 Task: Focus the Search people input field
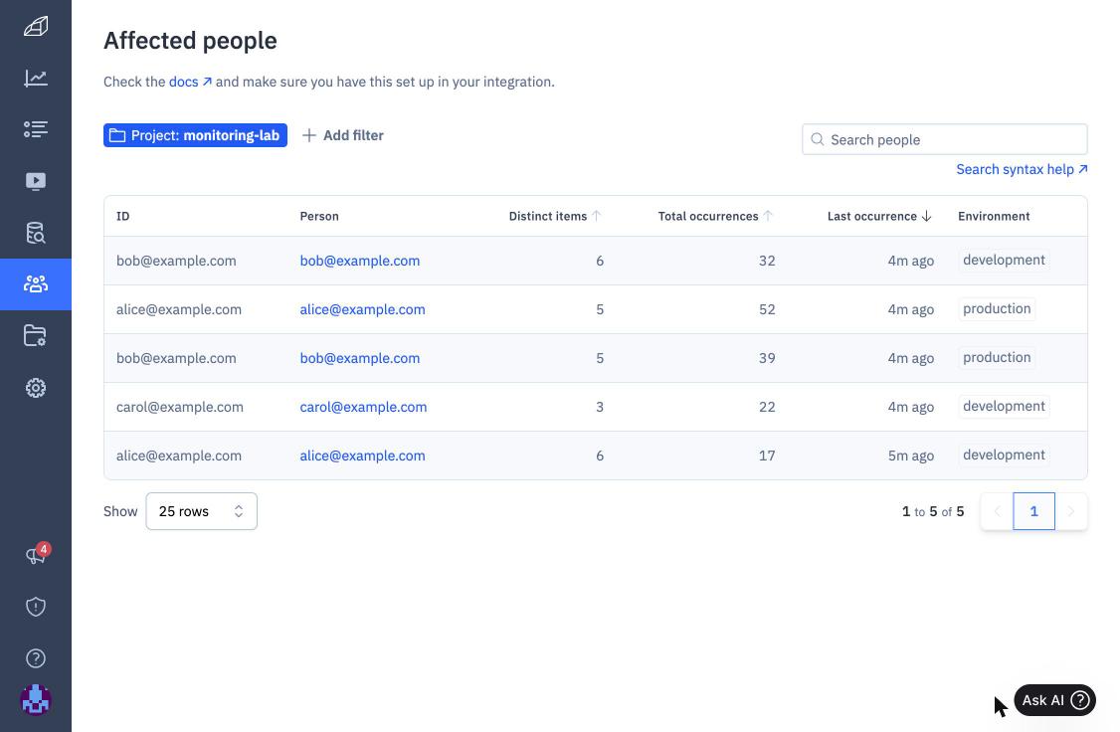944,139
